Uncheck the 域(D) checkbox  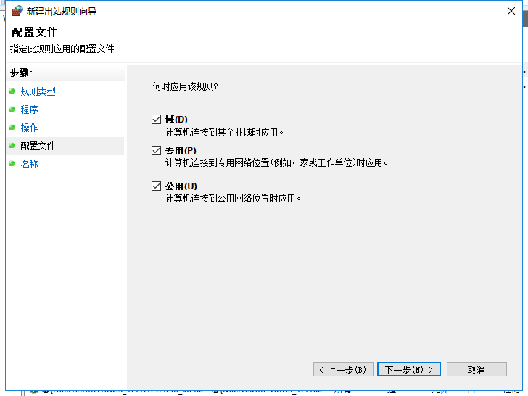coord(156,119)
